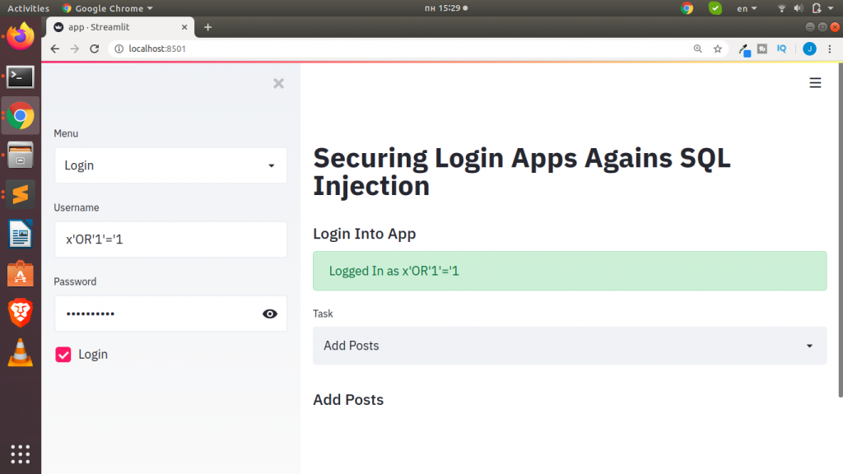Reveal the typed password with the eye toggle
843x474 pixels.
(x=270, y=314)
